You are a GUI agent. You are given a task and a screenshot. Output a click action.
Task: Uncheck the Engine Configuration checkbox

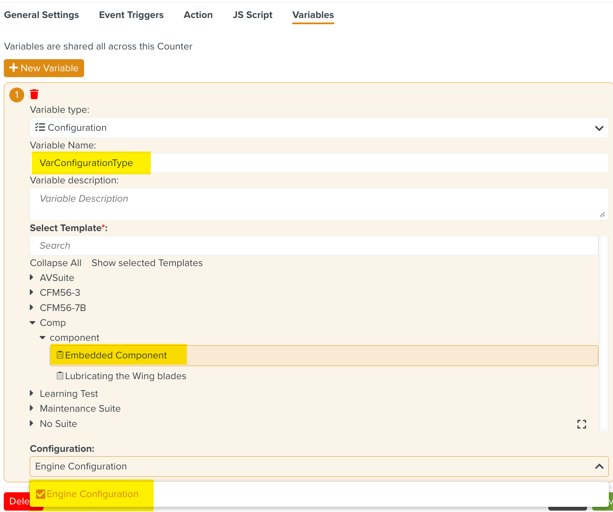[40, 494]
